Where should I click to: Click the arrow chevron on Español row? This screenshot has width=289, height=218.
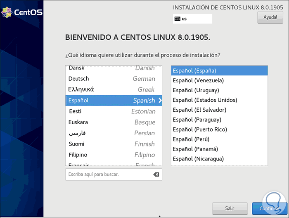click(160, 101)
